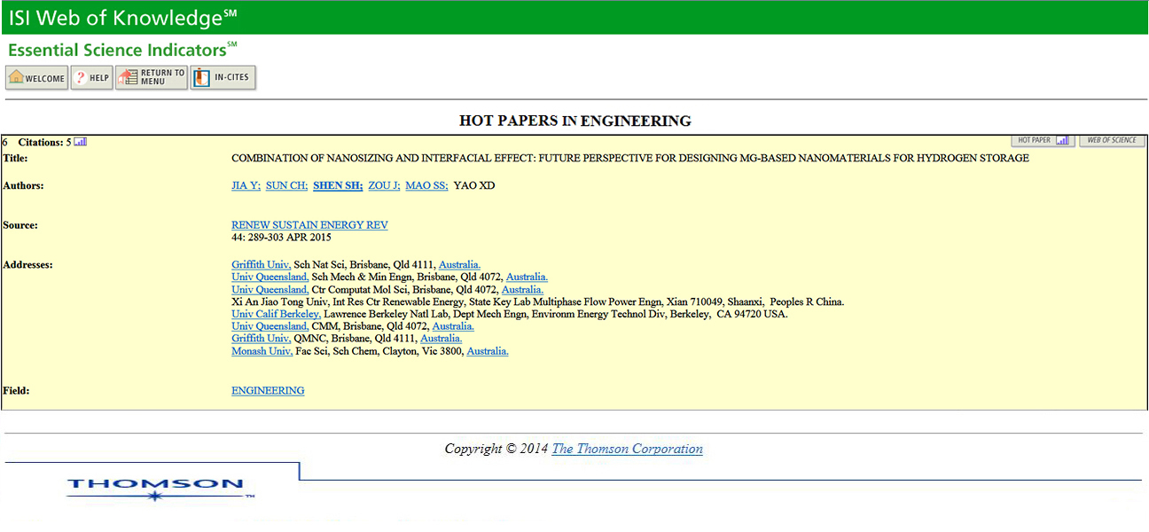
Task: Click the Addresses: field label
Action: point(27,264)
